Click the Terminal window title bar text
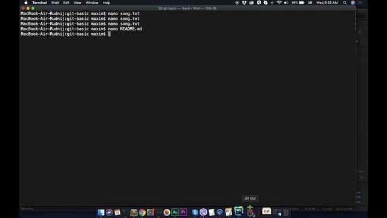The image size is (387, 218). 189,8
